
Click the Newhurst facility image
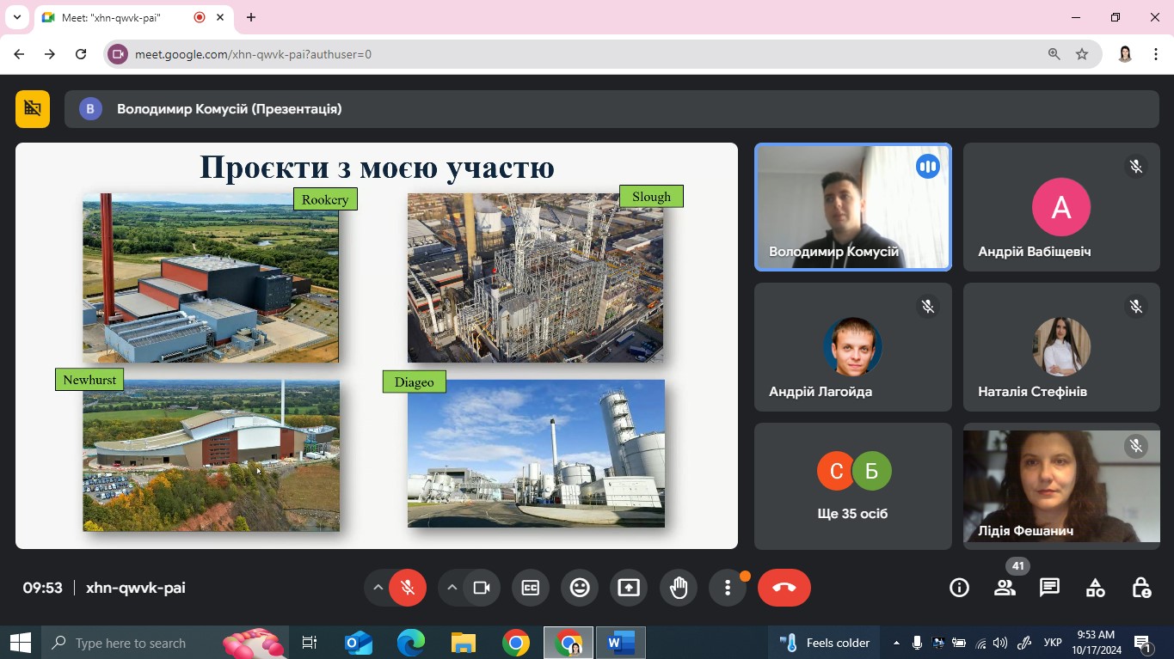tap(211, 455)
